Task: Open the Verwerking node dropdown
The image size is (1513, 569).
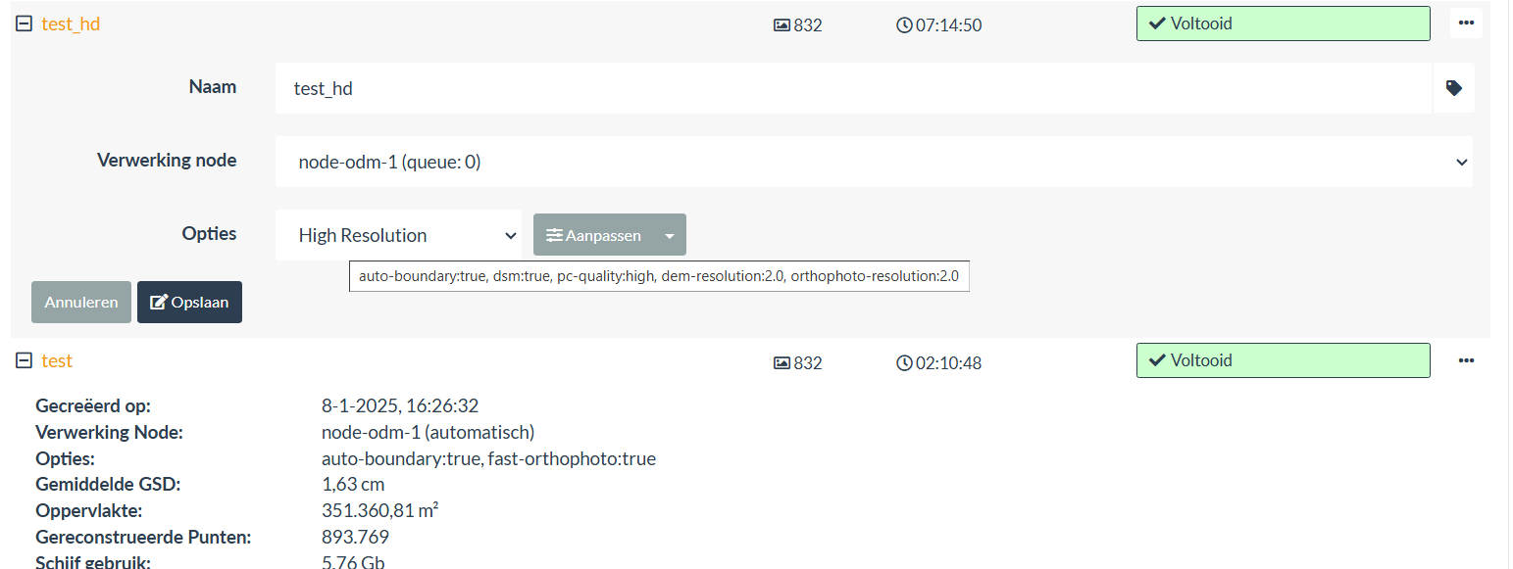Action: coord(873,161)
